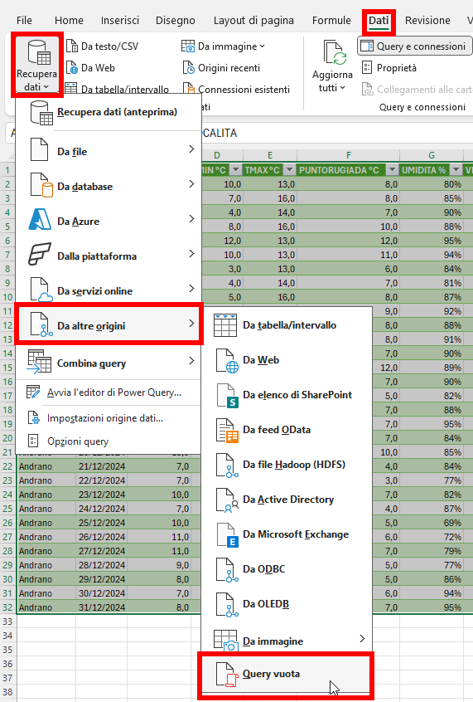
Task: Select column F header
Action: point(348,155)
